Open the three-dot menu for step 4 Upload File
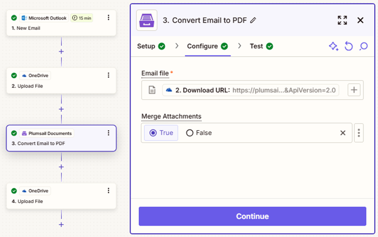This screenshot has height=237, width=378. [109, 191]
